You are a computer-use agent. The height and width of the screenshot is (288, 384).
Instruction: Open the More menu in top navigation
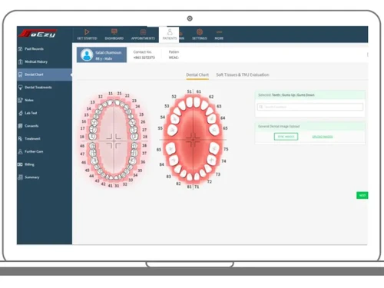[x=219, y=35]
